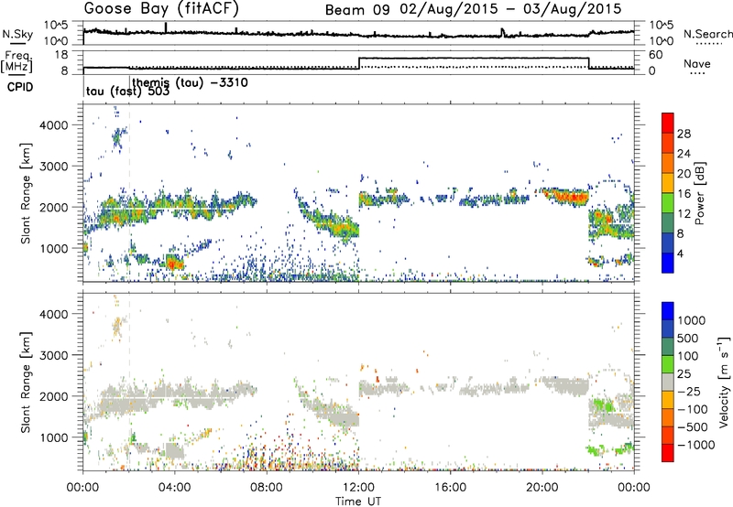The width and height of the screenshot is (733, 507).
Task: Click the 16 dB label on power colorbar
Action: pyautogui.click(x=684, y=194)
